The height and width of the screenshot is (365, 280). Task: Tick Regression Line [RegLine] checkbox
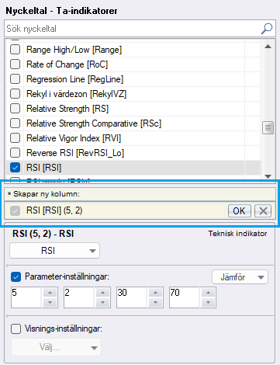tap(15, 78)
